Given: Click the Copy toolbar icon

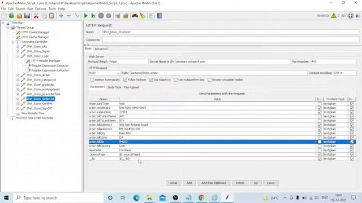Looking at the screenshot, I should (x=45, y=16).
